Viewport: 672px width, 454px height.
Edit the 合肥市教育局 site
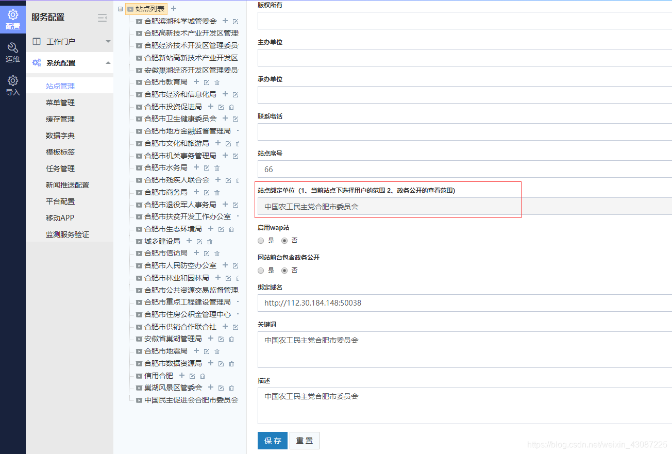click(207, 82)
